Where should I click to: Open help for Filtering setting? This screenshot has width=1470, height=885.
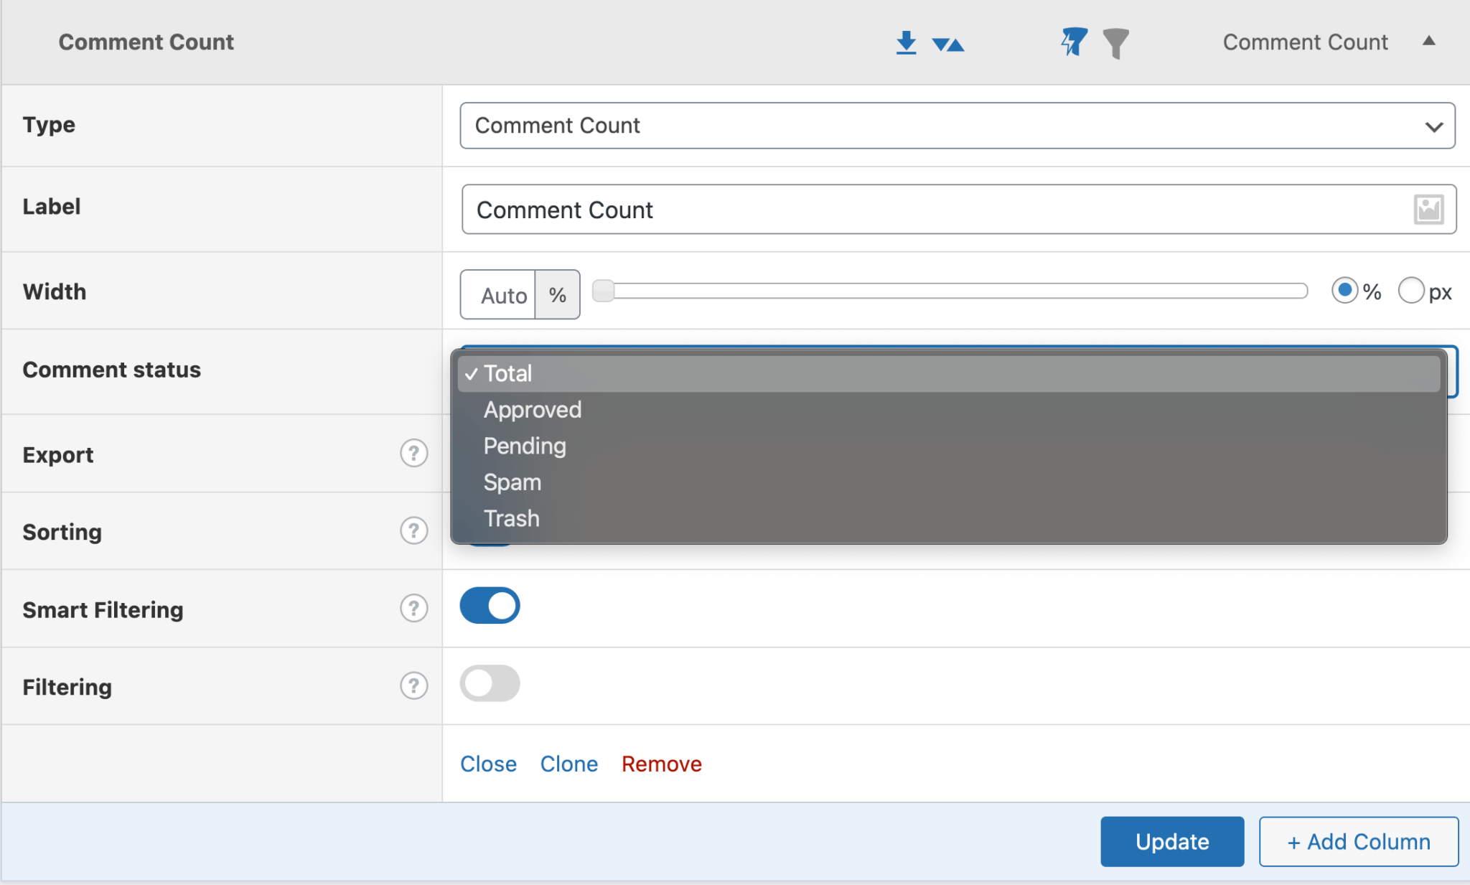[413, 686]
